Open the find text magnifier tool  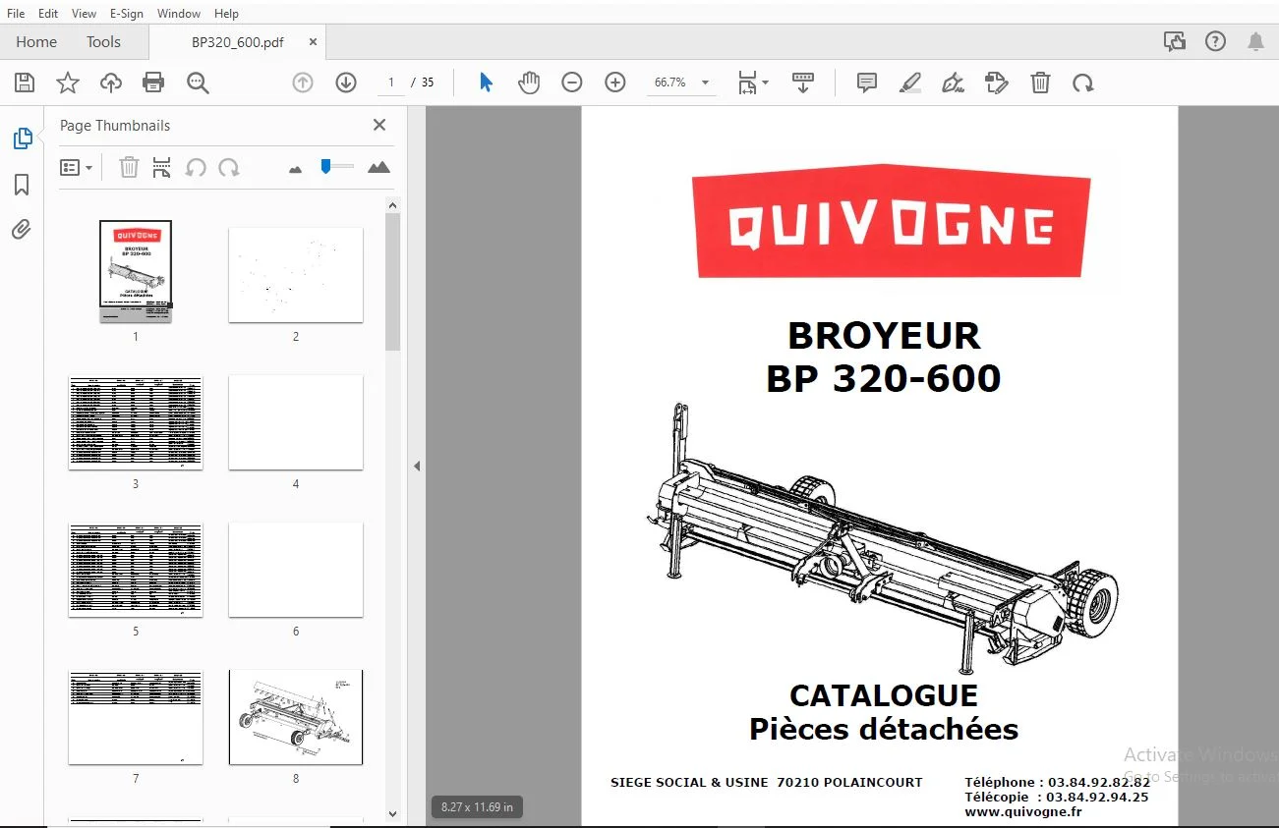(x=198, y=83)
